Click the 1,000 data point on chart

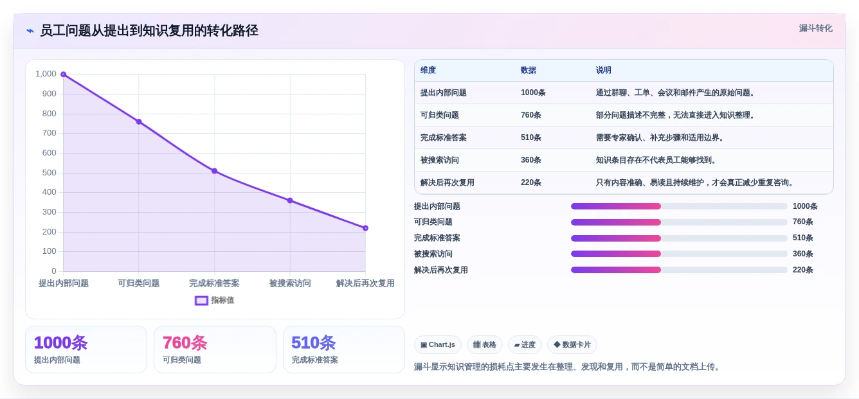(63, 75)
